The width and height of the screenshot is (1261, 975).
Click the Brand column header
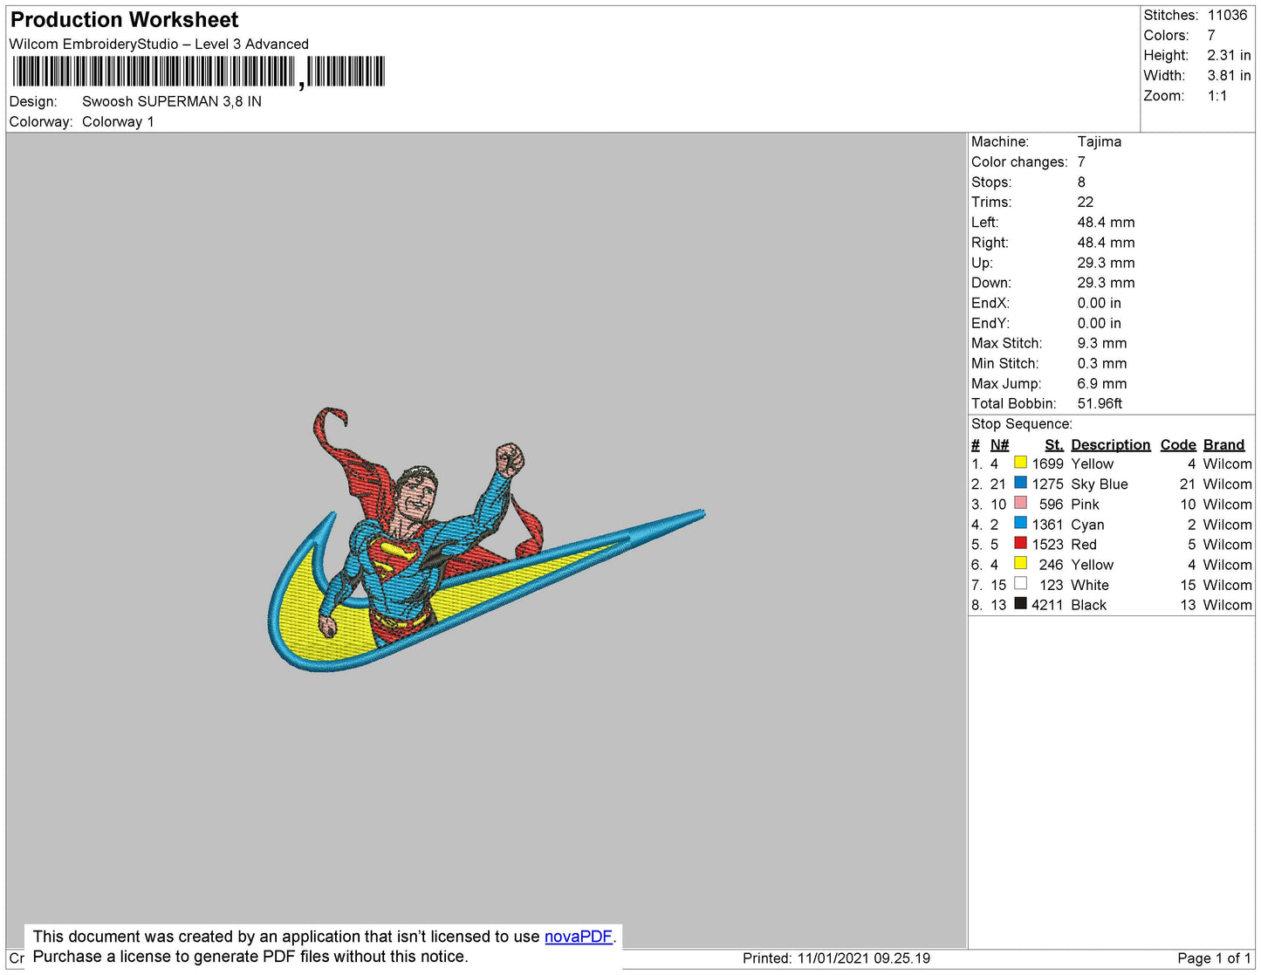click(x=1223, y=444)
